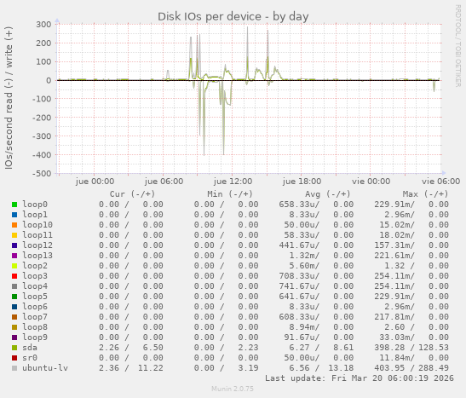This screenshot has width=466, height=398.
Task: Click ubuntu-lv current value 11.22
Action: coord(151,368)
